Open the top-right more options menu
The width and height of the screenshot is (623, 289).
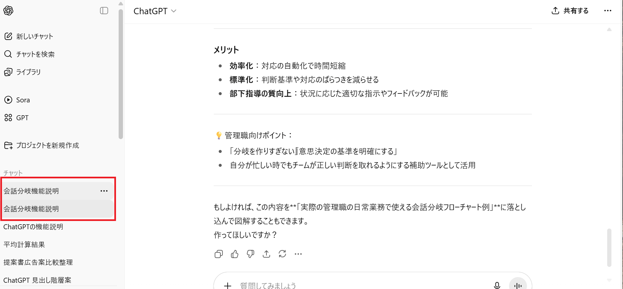tap(607, 11)
